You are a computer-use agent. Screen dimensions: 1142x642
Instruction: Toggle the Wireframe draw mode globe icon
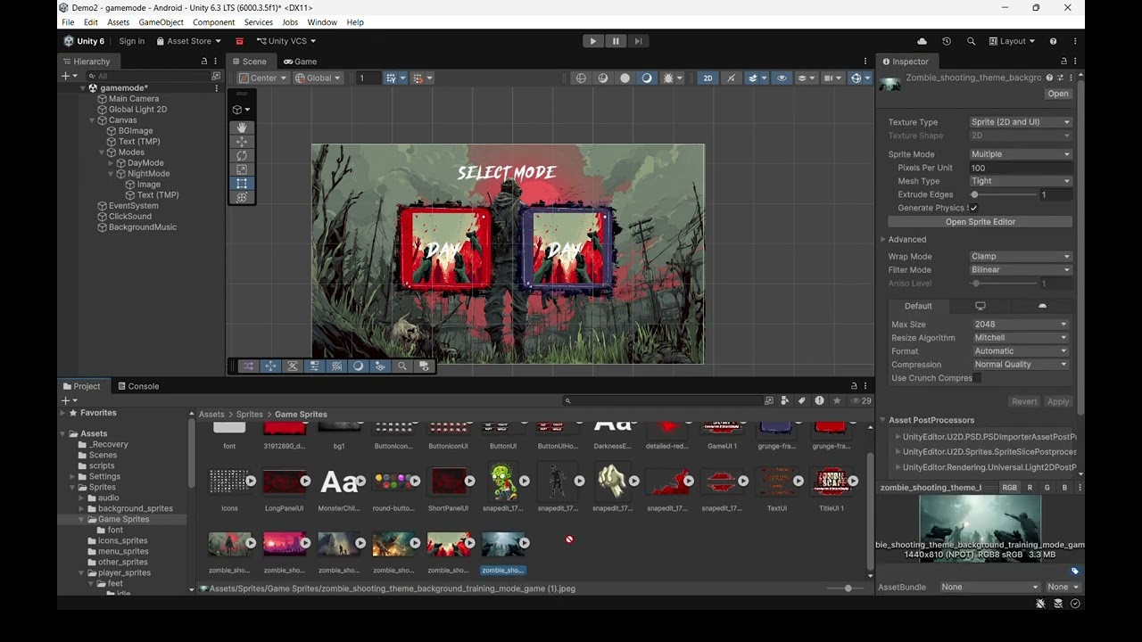click(582, 78)
